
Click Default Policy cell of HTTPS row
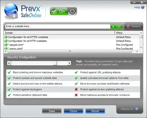(124, 37)
